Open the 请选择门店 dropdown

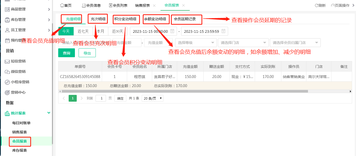243,42
